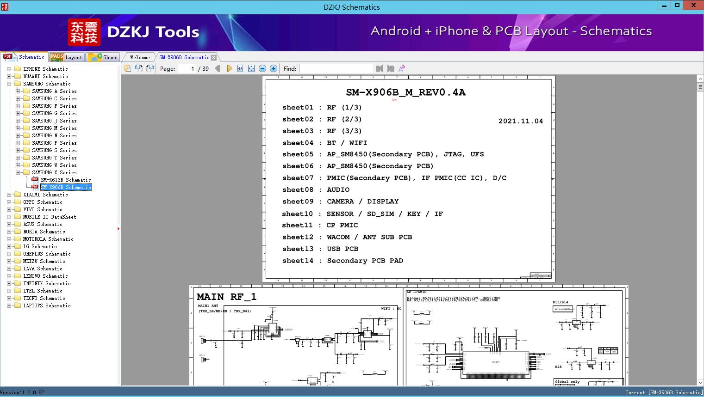Click the Find text input field

pos(336,68)
